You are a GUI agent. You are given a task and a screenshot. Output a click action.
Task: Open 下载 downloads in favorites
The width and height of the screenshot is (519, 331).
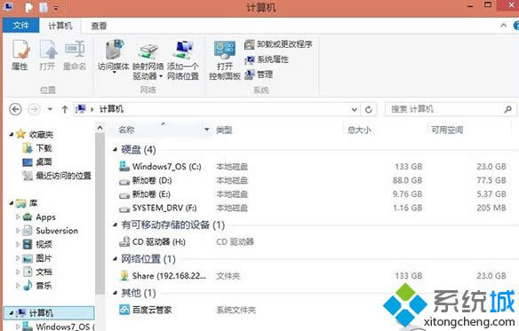point(37,148)
